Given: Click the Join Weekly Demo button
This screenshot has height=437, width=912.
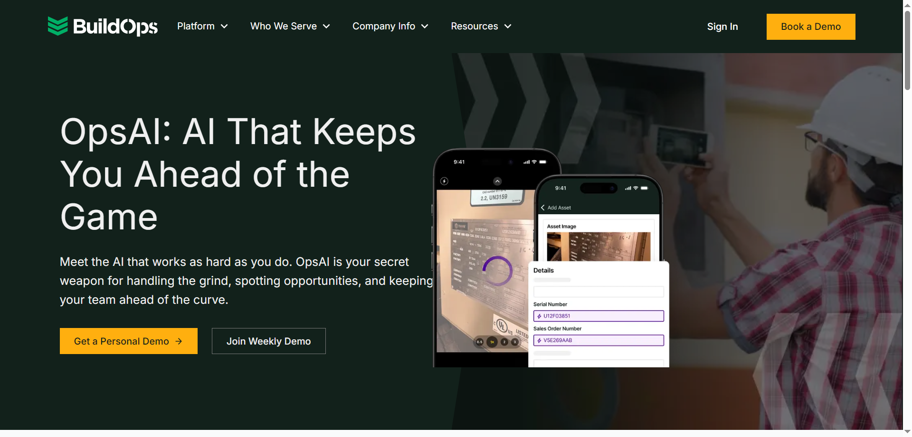Looking at the screenshot, I should [269, 341].
